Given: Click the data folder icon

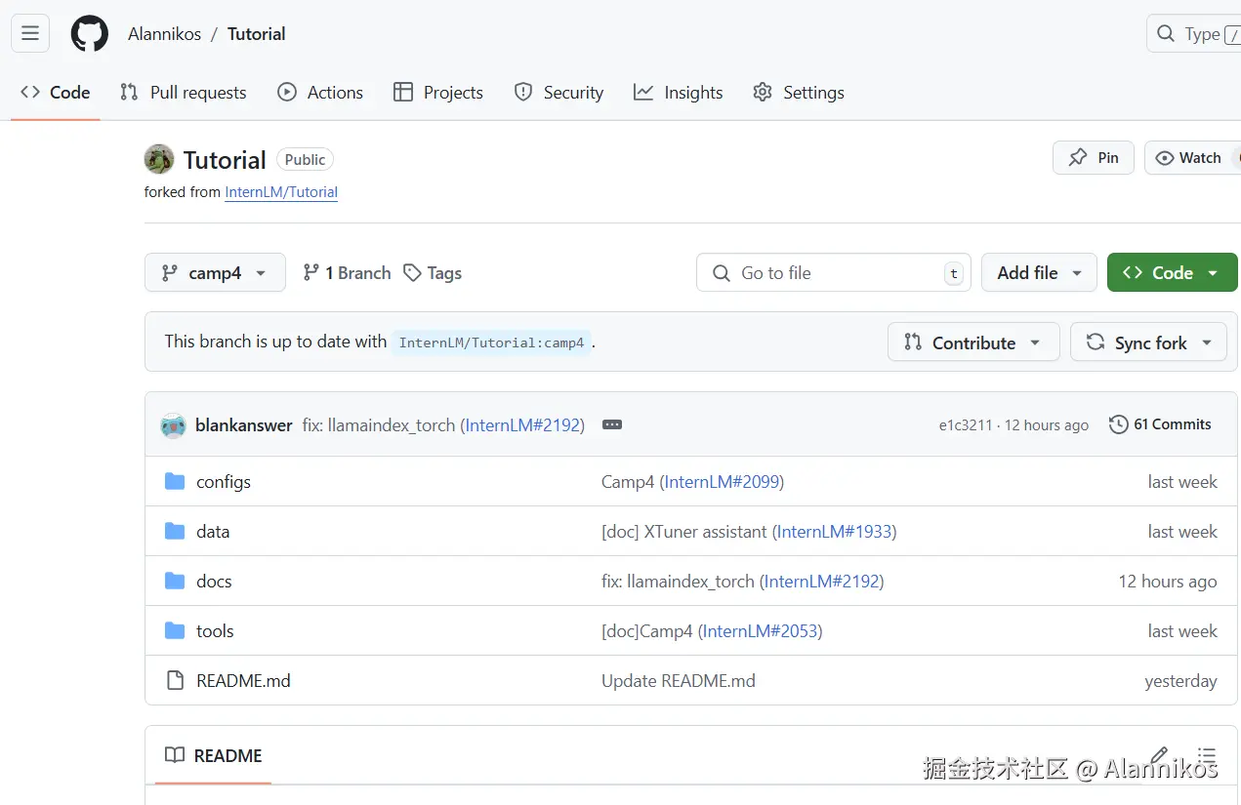Looking at the screenshot, I should [175, 531].
